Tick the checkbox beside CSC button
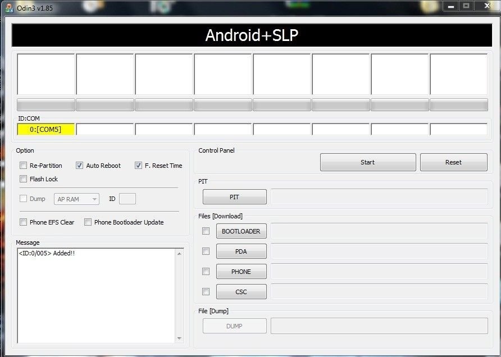 206,291
